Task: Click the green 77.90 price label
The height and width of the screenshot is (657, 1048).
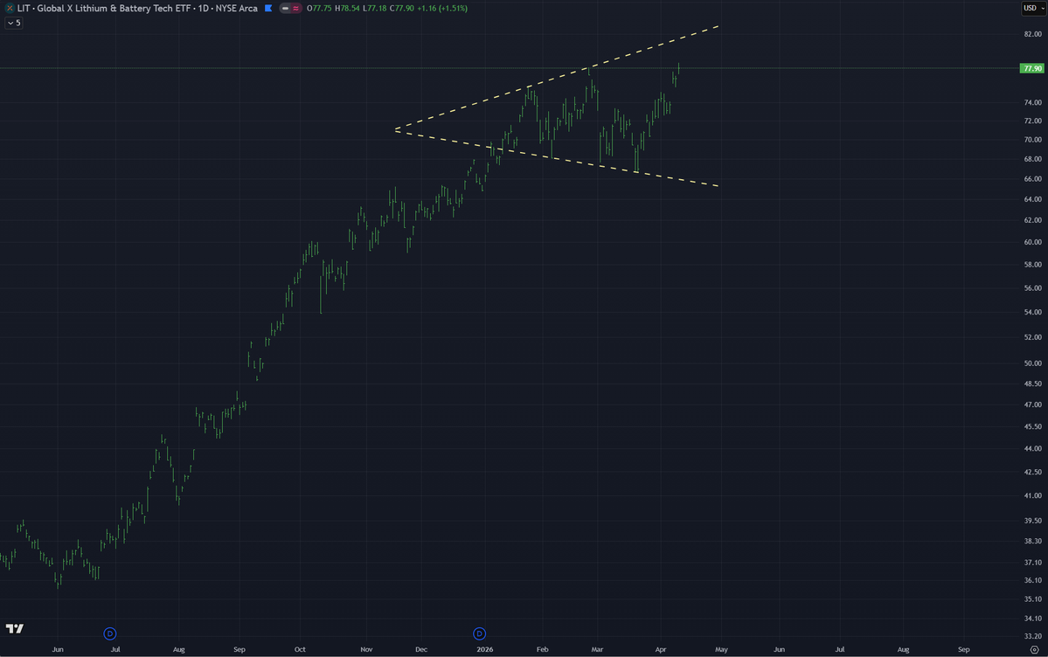Action: coord(1031,67)
